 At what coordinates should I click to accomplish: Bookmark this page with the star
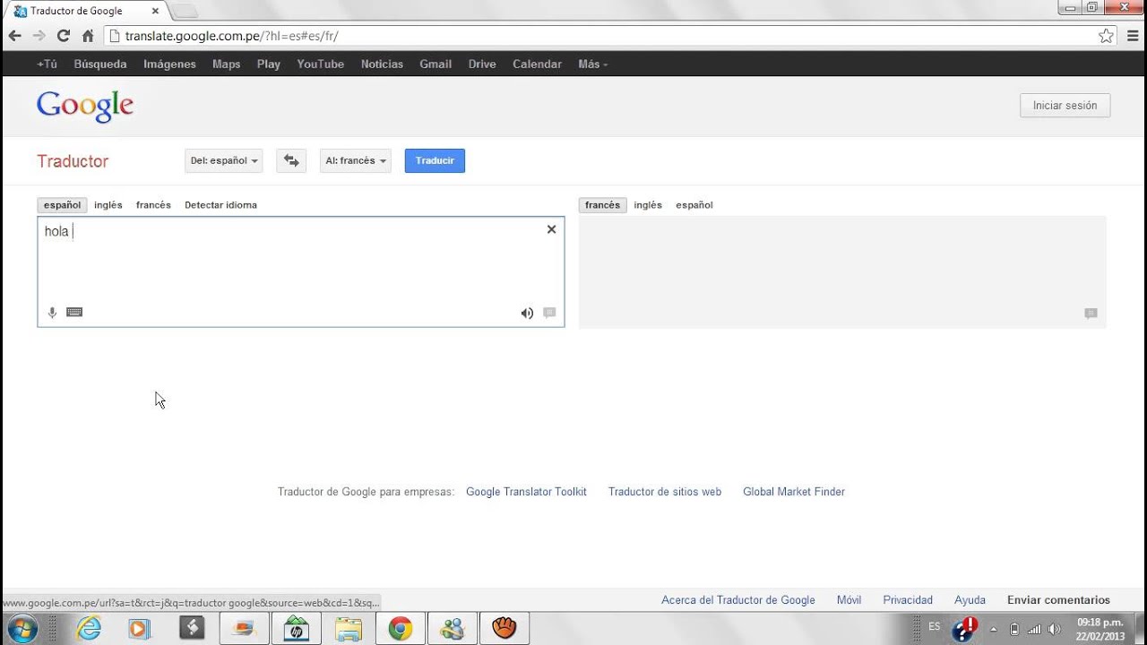[1106, 36]
